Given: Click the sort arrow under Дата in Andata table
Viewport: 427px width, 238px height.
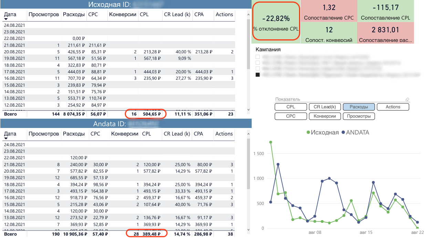Looking at the screenshot, I should click(x=6, y=139).
